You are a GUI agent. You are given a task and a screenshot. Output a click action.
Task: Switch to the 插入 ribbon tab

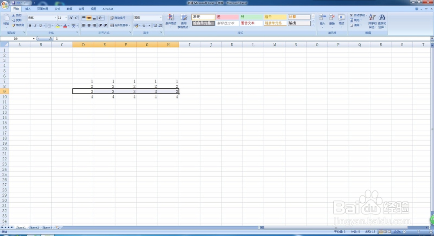28,9
